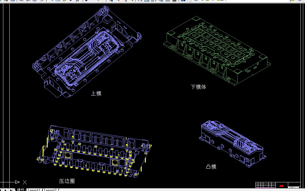Click the UCS X-axis arrow icon
The image size is (305, 191).
click(17, 182)
